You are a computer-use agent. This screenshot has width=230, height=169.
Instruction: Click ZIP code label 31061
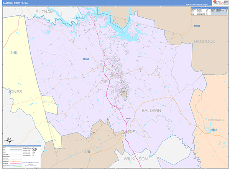point(85,60)
